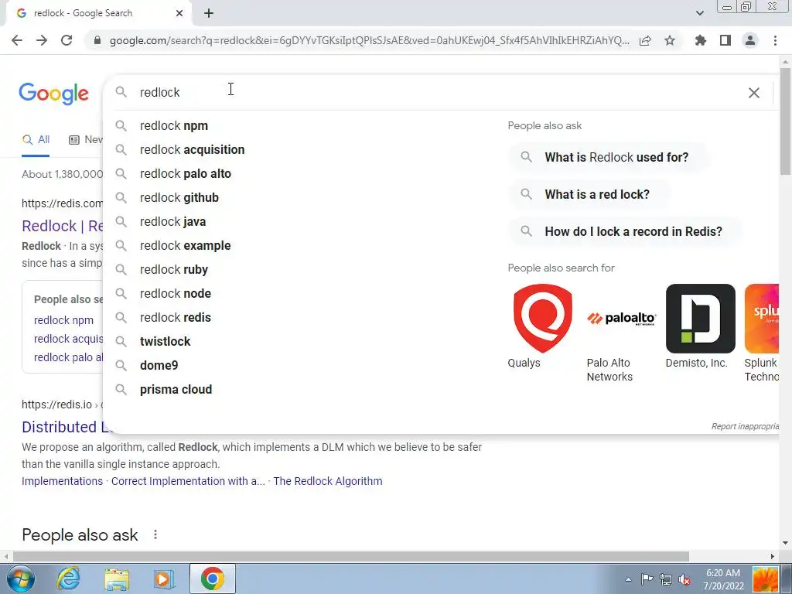792x594 pixels.
Task: Click horizontal scrollbar right arrow
Action: (773, 556)
